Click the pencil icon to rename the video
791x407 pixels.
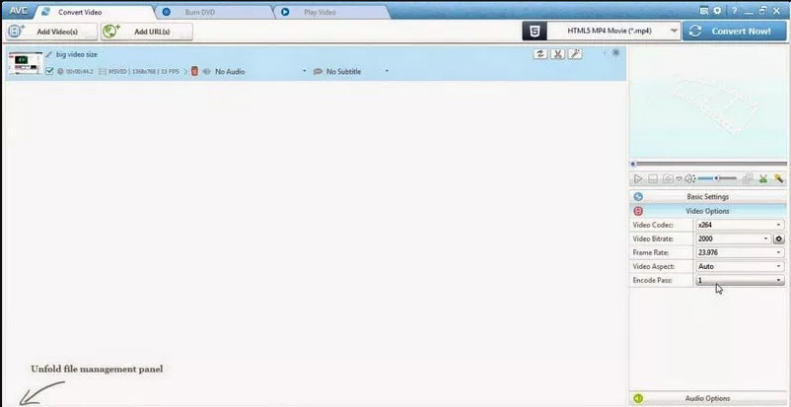tap(49, 54)
